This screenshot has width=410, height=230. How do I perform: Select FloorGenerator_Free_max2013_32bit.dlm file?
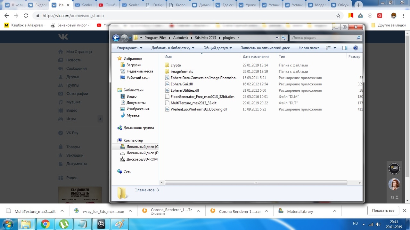pos(202,96)
